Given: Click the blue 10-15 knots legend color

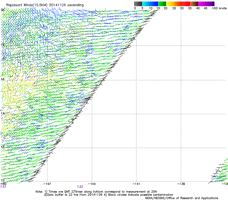Looking at the screenshot, I should click(154, 4).
